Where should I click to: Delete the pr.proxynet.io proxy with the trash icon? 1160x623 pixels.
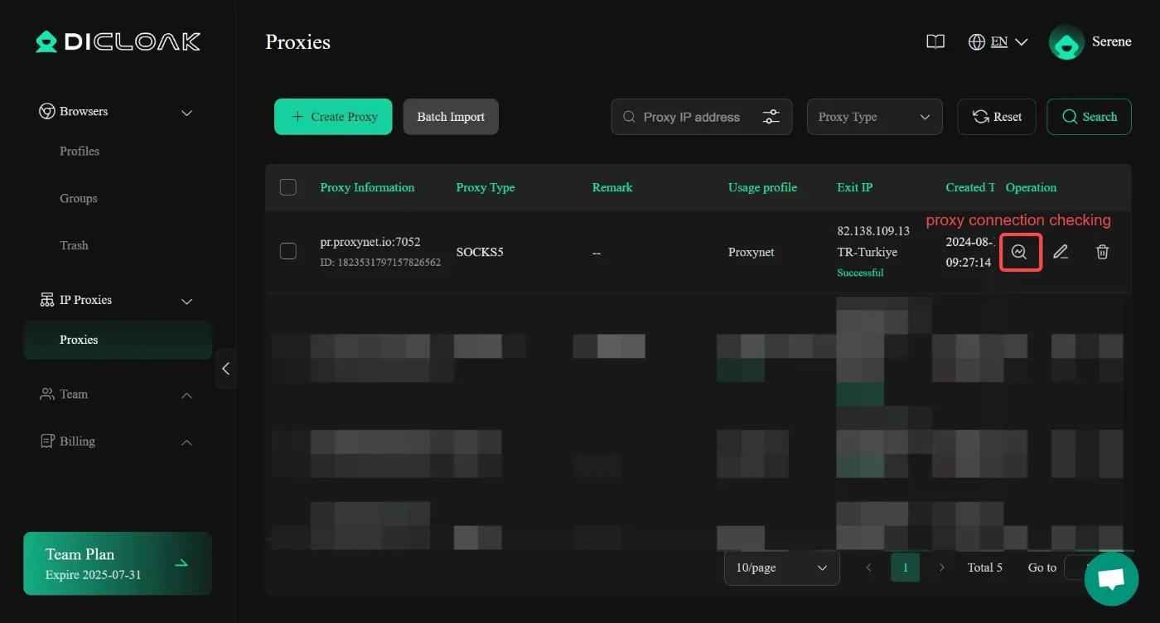pos(1102,252)
